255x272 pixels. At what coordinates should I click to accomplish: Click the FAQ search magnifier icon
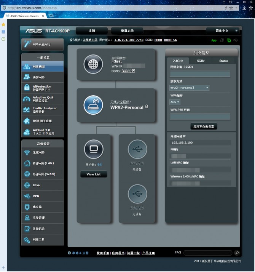coord(237,253)
